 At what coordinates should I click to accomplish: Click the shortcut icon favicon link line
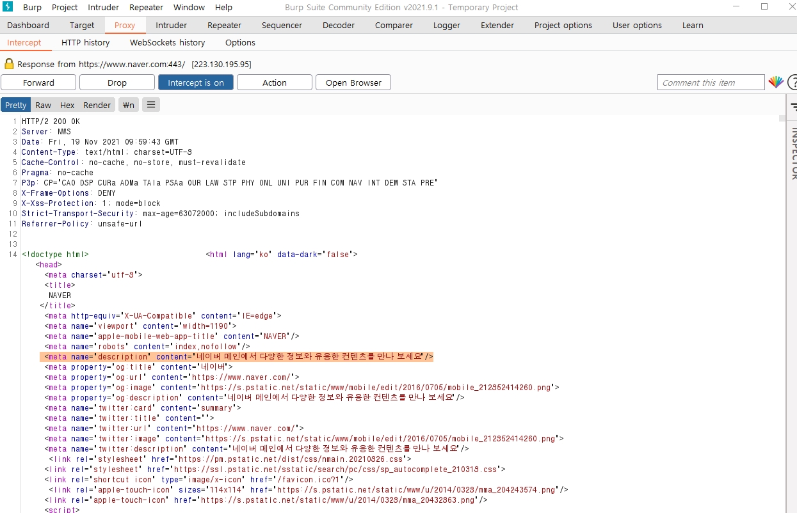point(198,479)
